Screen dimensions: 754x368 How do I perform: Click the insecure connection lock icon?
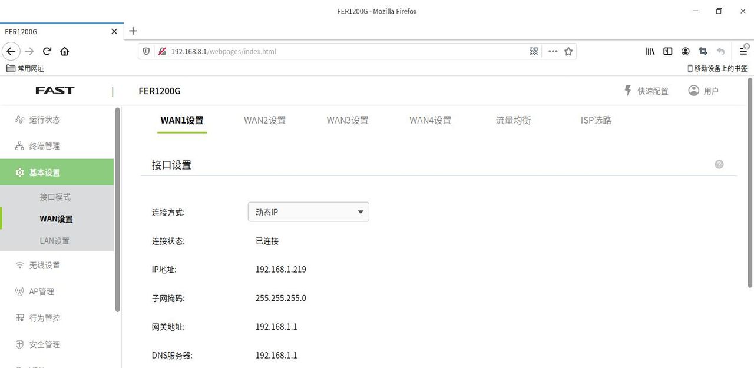click(x=162, y=51)
